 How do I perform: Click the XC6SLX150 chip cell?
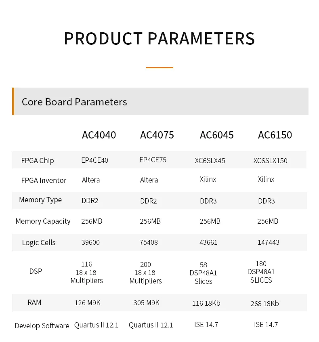tap(271, 161)
